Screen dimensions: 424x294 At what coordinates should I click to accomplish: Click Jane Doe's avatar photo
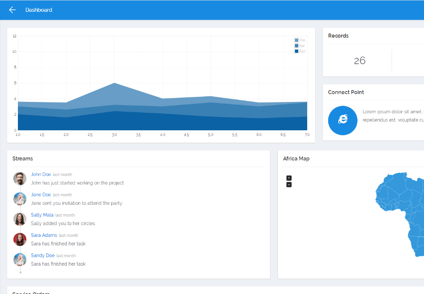click(x=20, y=199)
